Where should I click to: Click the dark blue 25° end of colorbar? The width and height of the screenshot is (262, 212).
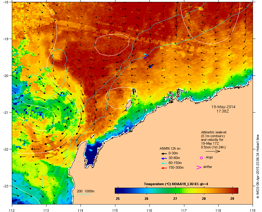click(118, 190)
